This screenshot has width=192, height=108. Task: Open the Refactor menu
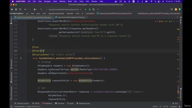62,1
